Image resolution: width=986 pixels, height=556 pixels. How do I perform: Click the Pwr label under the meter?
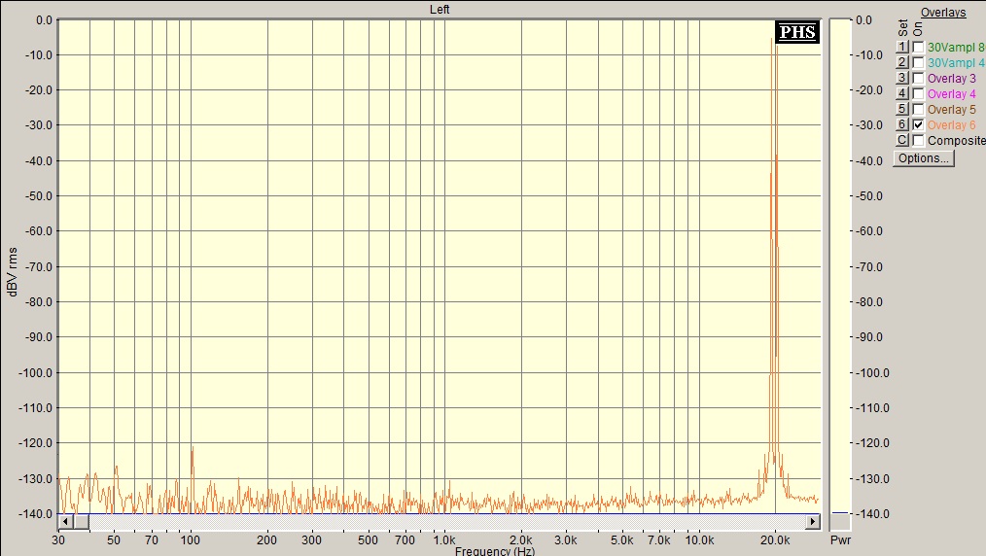point(840,539)
